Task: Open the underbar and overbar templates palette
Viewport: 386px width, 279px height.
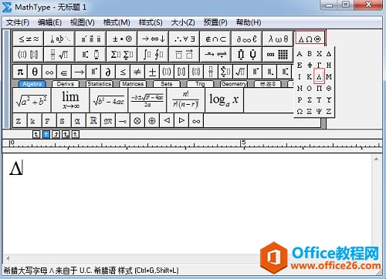Action: coord(185,55)
